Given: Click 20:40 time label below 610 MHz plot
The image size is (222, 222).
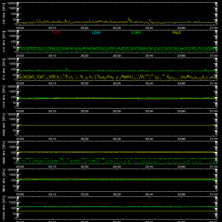Looking at the screenshot, I should (x=149, y=84).
